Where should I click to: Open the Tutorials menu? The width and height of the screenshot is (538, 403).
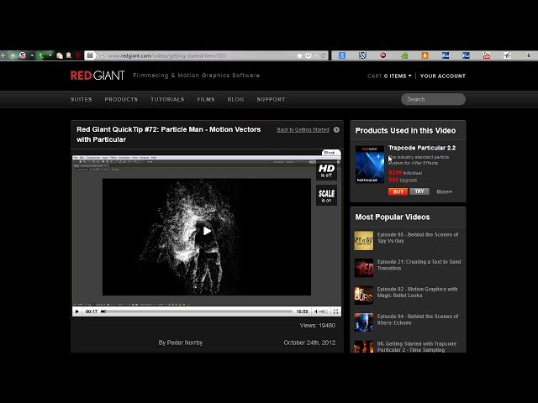click(x=167, y=99)
